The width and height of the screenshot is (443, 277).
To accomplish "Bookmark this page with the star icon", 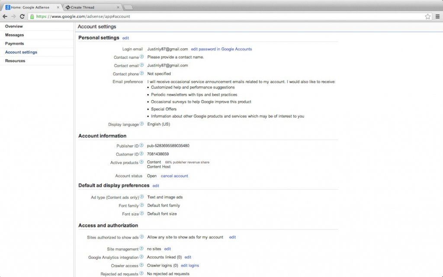I will 428,16.
